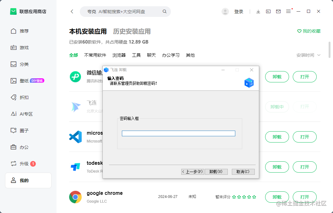Screen dimensions: 333x213
Task: Click the vertical scrollbar of app list
Action: (330, 50)
